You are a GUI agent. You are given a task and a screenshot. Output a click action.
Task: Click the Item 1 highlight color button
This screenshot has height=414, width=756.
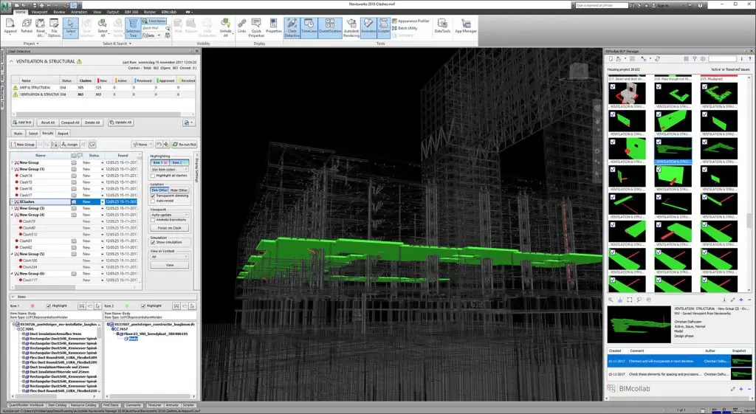pyautogui.click(x=159, y=162)
